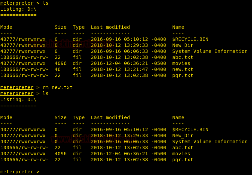Click fil type of the new.txt row
This screenshot has width=252, height=175.
[x=77, y=69]
